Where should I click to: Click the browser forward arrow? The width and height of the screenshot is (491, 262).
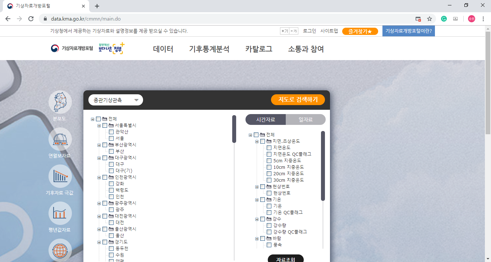(19, 19)
